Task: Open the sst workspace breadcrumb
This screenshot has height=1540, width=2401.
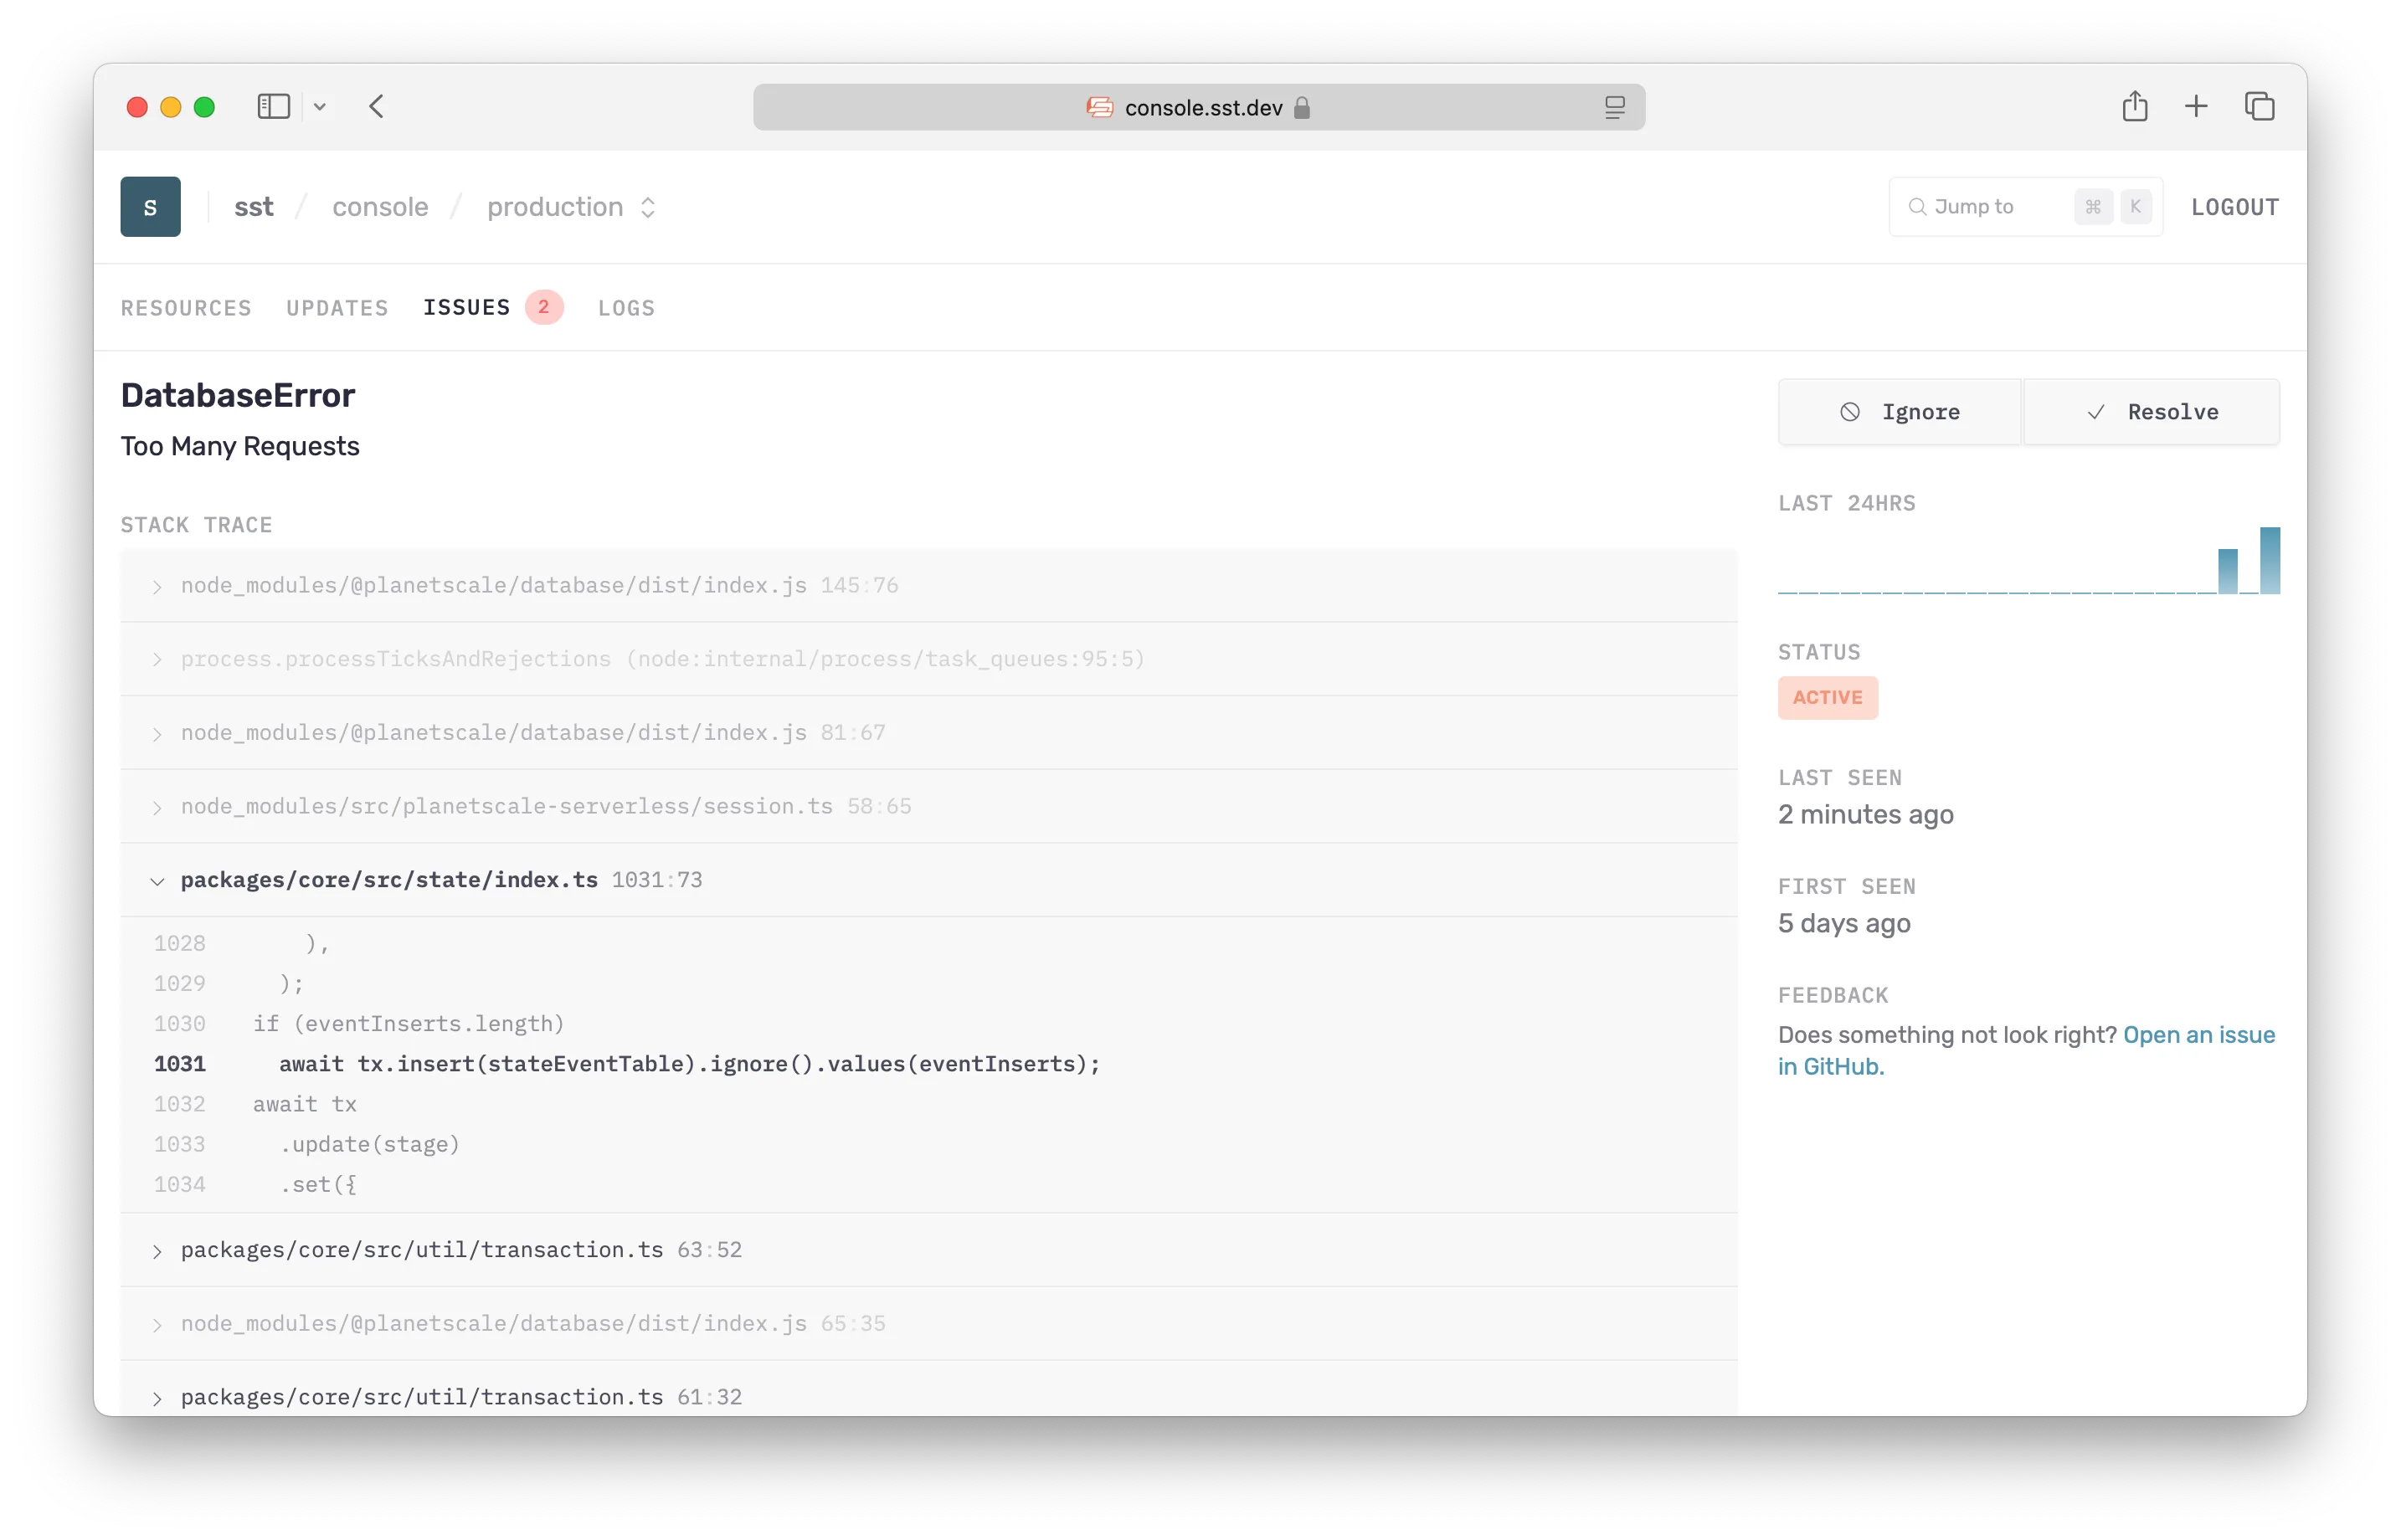Action: coord(254,207)
